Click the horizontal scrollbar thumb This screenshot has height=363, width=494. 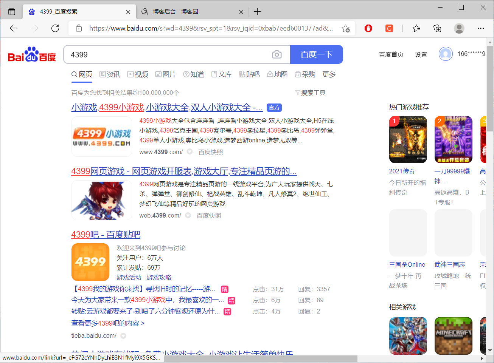[x=261, y=358]
